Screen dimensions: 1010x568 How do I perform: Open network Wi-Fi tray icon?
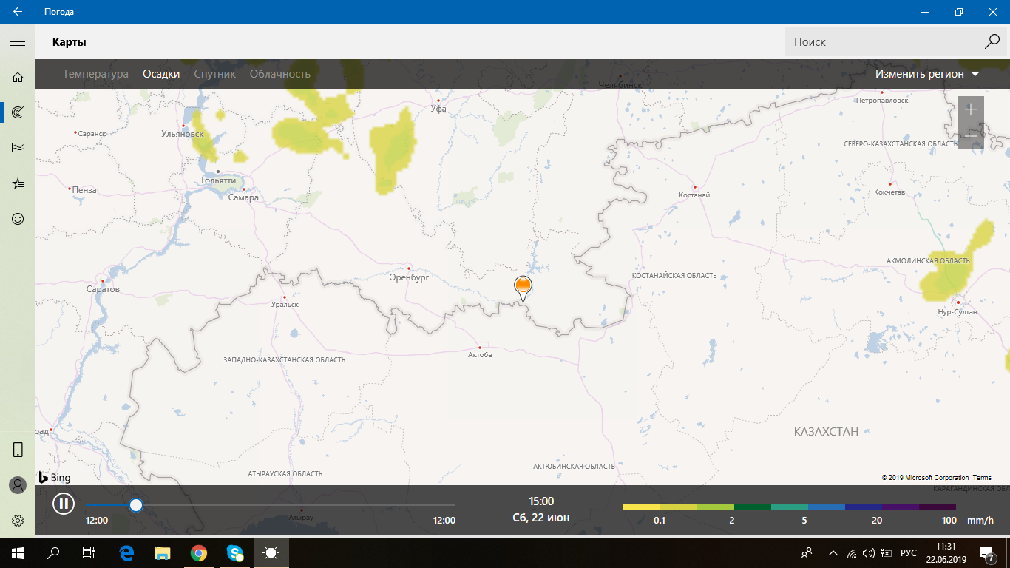[x=852, y=552]
